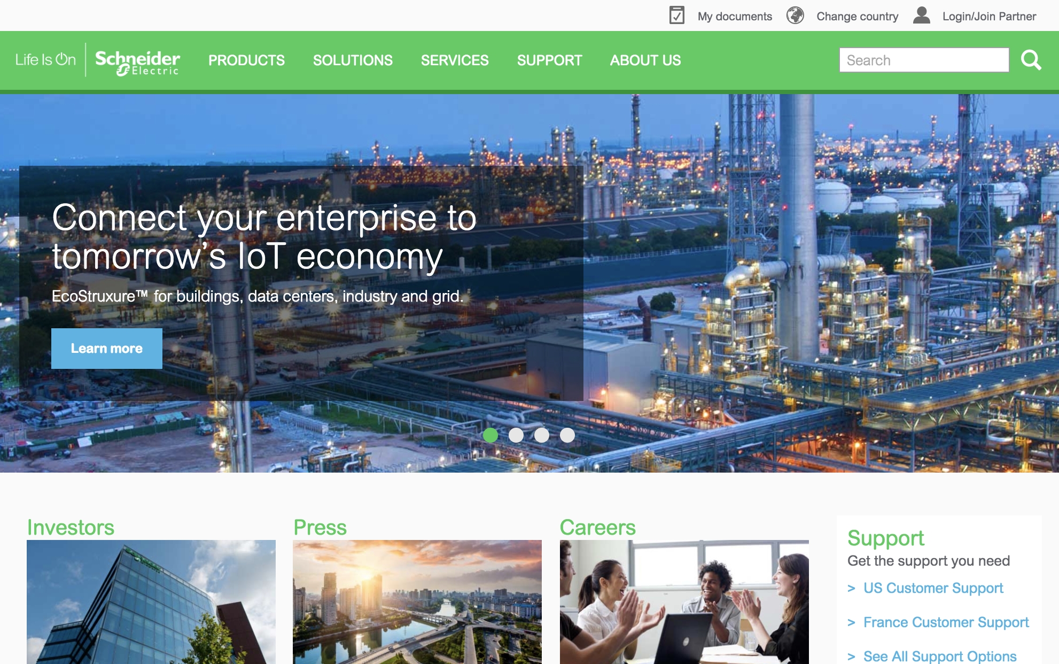Image resolution: width=1059 pixels, height=664 pixels.
Task: Click the globe icon for Change country
Action: (795, 16)
